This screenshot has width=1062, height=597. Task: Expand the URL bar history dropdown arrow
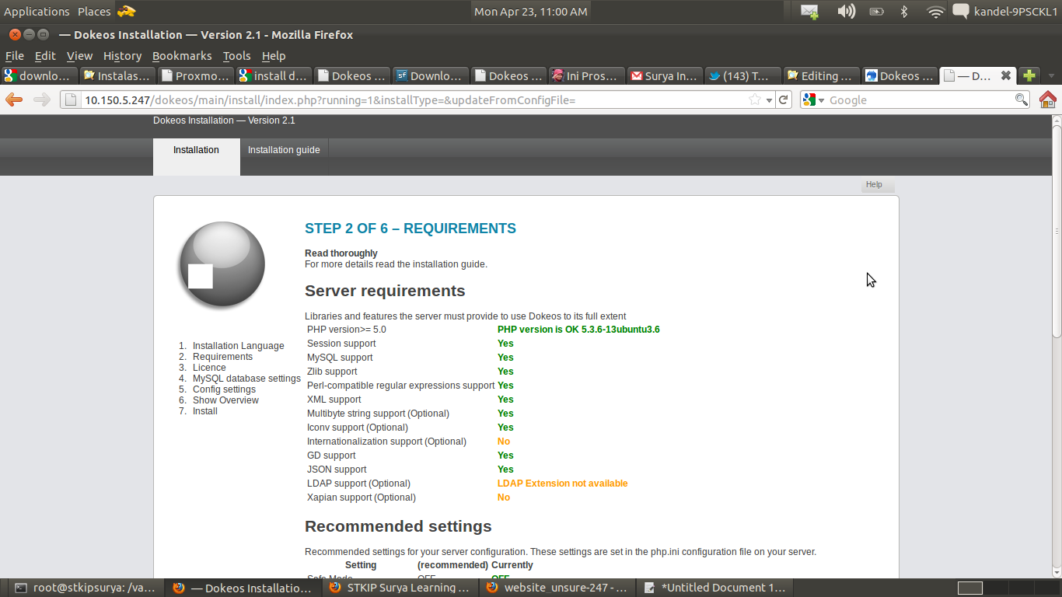[769, 100]
